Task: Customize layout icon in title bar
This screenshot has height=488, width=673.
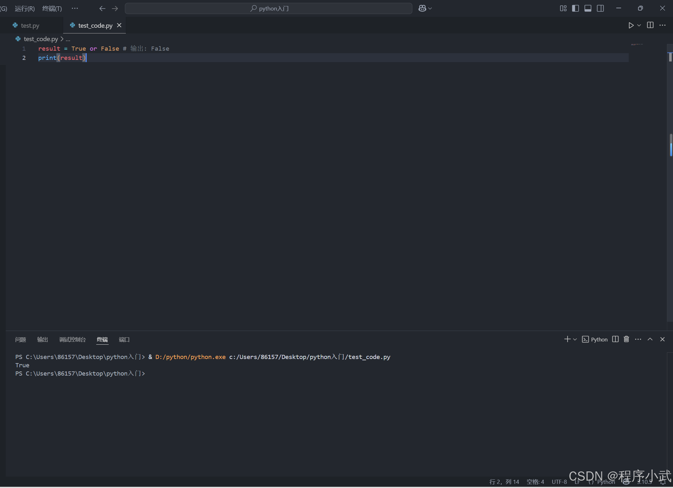Action: [563, 9]
